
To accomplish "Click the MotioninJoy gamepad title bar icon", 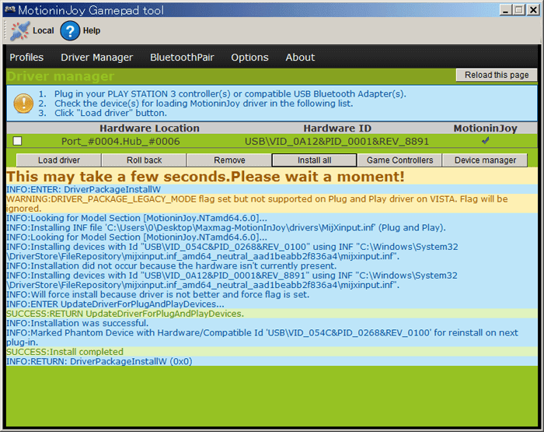I will pos(9,9).
